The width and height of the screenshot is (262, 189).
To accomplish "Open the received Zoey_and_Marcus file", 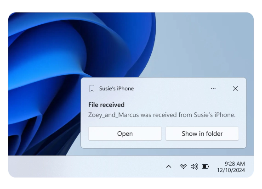I will point(125,133).
